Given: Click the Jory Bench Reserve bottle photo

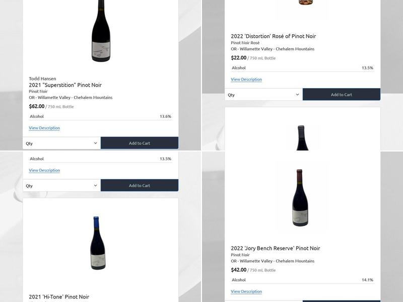Looking at the screenshot, I should click(x=300, y=201).
